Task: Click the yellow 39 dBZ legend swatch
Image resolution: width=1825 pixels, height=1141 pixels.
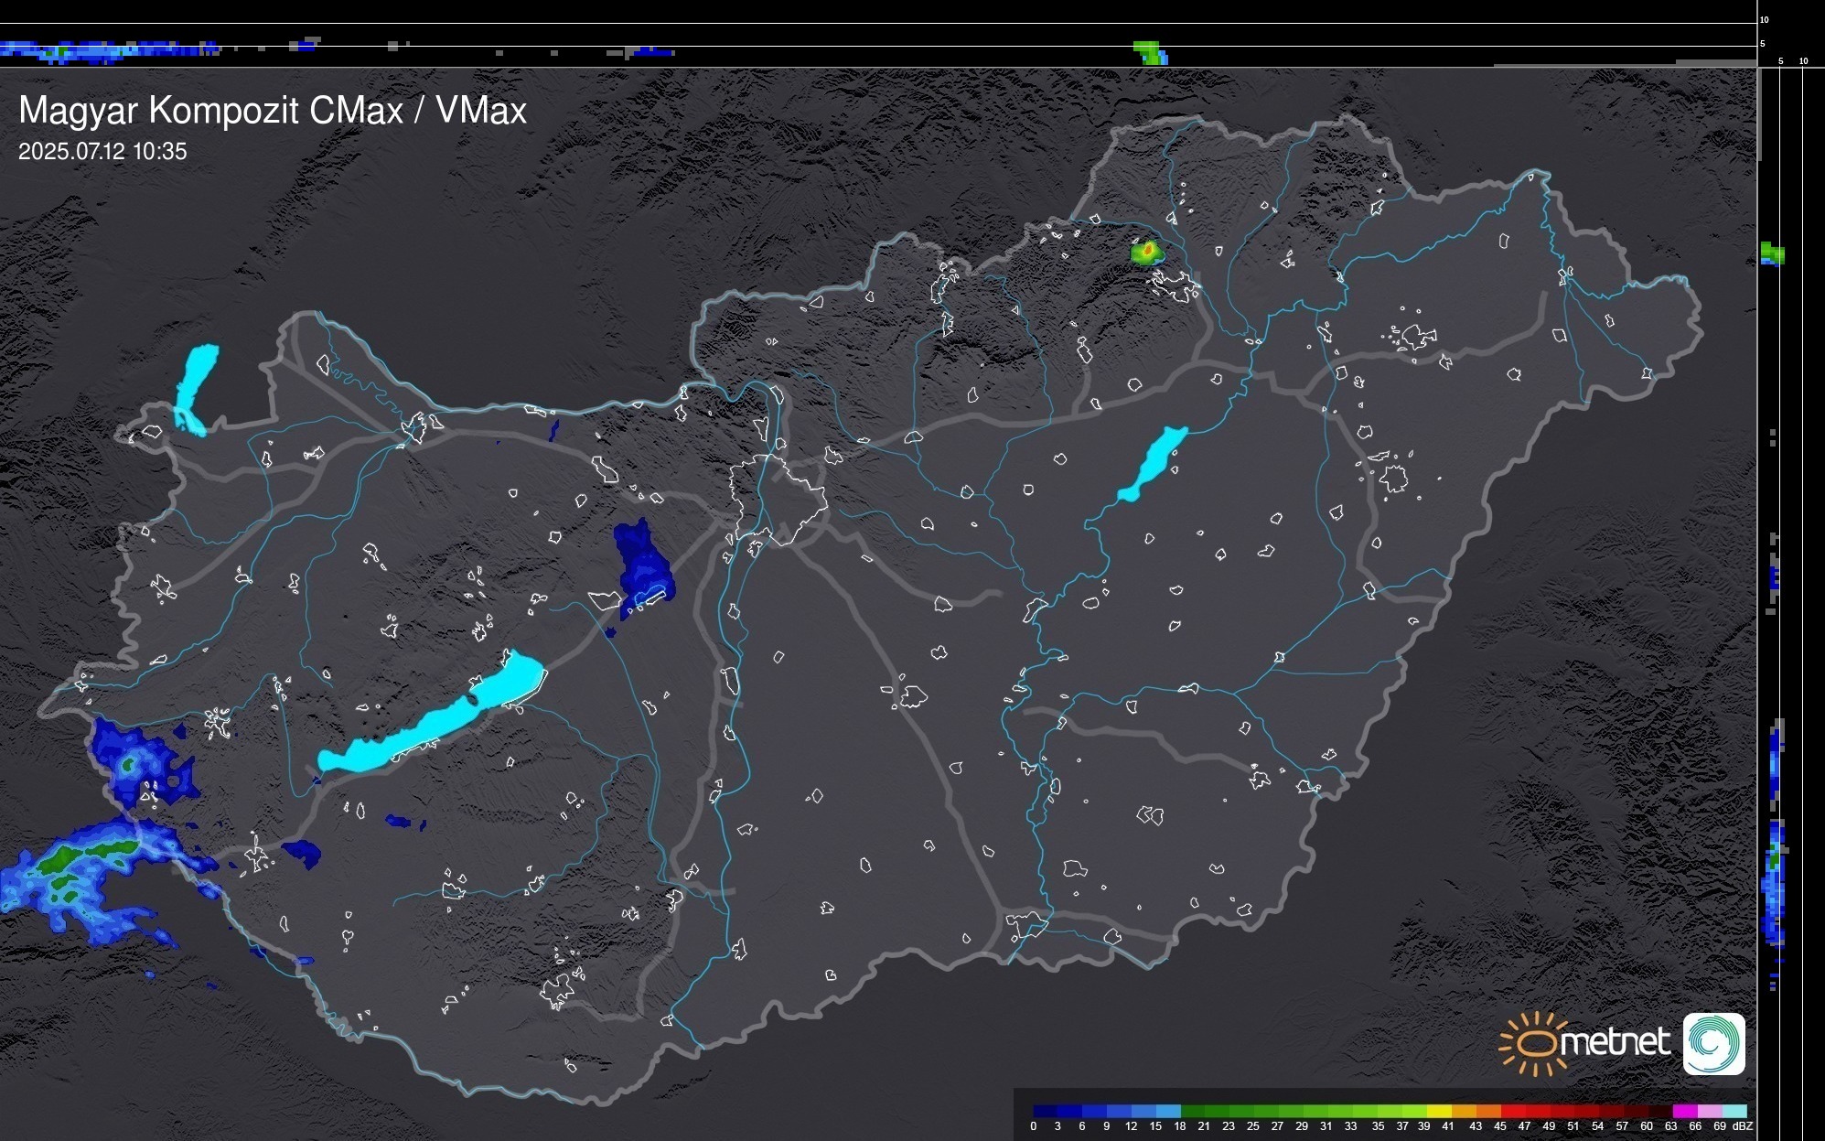Action: pyautogui.click(x=1438, y=1111)
